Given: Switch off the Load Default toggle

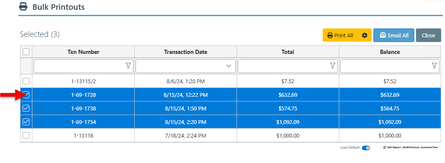Looking at the screenshot, I should (x=366, y=148).
